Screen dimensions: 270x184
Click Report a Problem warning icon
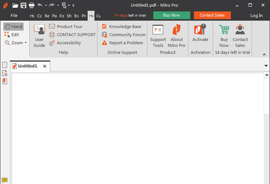coord(105,43)
